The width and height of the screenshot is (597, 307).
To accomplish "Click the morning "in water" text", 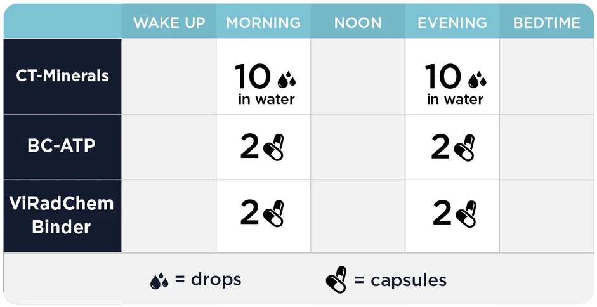I will click(266, 100).
